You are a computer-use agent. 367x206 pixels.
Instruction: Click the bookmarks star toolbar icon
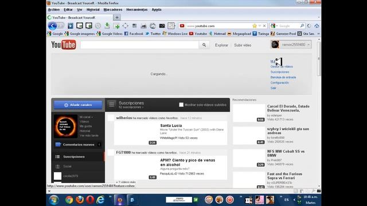[71, 26]
